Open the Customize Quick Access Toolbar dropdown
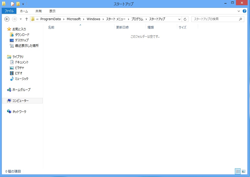Image resolution: width=250 pixels, height=177 pixels. (x=23, y=4)
